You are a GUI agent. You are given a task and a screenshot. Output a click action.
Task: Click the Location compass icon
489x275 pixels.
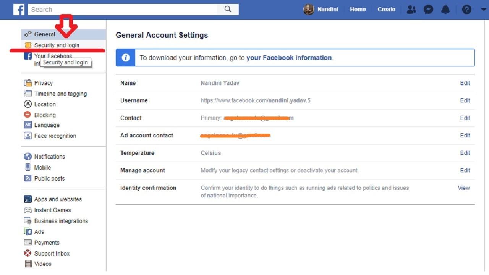tap(28, 104)
